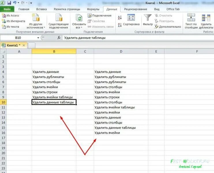
Task: Select cell B10 'Удалить данные таблицы'
Action: pos(54,102)
